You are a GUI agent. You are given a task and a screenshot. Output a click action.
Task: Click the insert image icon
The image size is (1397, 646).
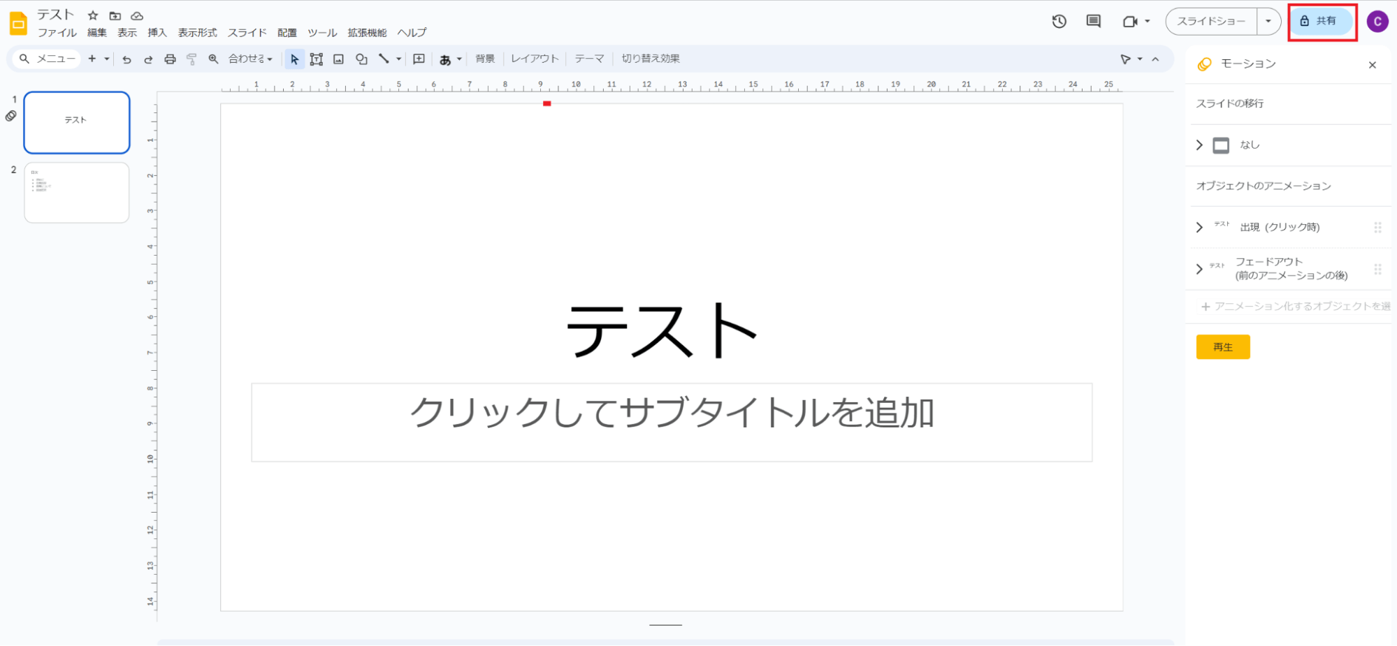(x=339, y=59)
